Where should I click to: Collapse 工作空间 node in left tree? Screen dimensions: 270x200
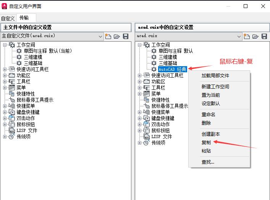click(x=5, y=45)
